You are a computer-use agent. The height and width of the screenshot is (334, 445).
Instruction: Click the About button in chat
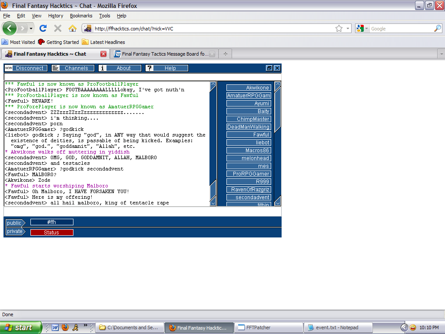pos(120,68)
